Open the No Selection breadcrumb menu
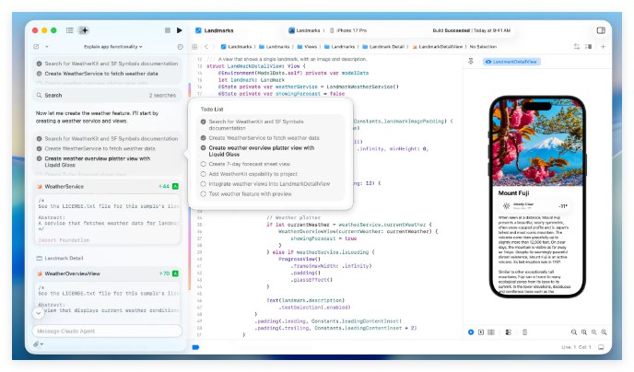 (x=483, y=47)
